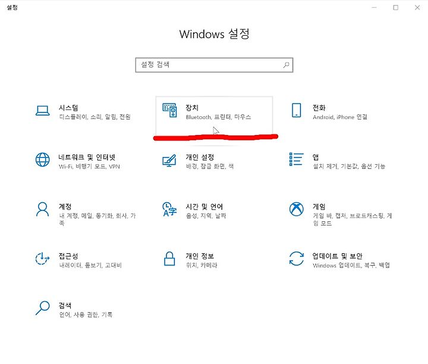Click the 업데이트 및 보안 title
The width and height of the screenshot is (428, 364).
338,256
